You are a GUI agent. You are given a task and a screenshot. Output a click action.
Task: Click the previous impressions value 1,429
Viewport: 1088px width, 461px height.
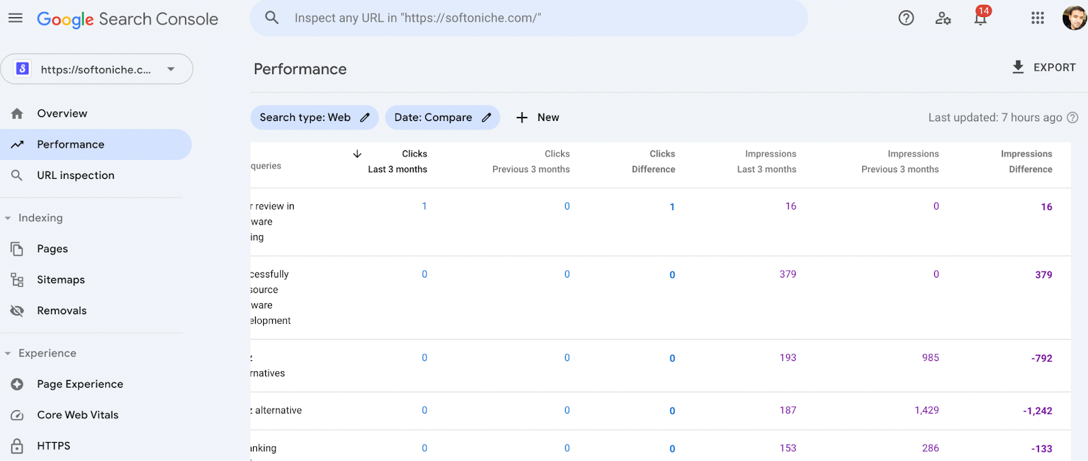pyautogui.click(x=927, y=410)
